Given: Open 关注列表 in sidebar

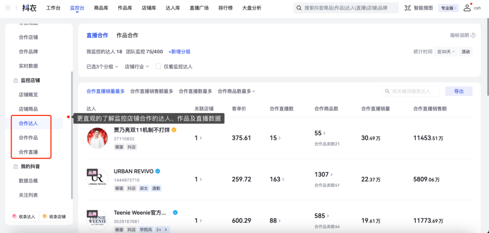Looking at the screenshot, I should pos(29,195).
